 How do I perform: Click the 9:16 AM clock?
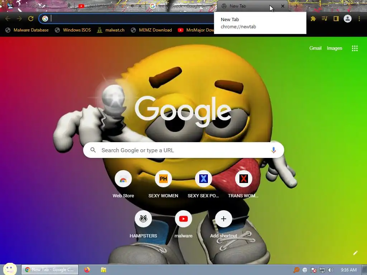(x=348, y=270)
